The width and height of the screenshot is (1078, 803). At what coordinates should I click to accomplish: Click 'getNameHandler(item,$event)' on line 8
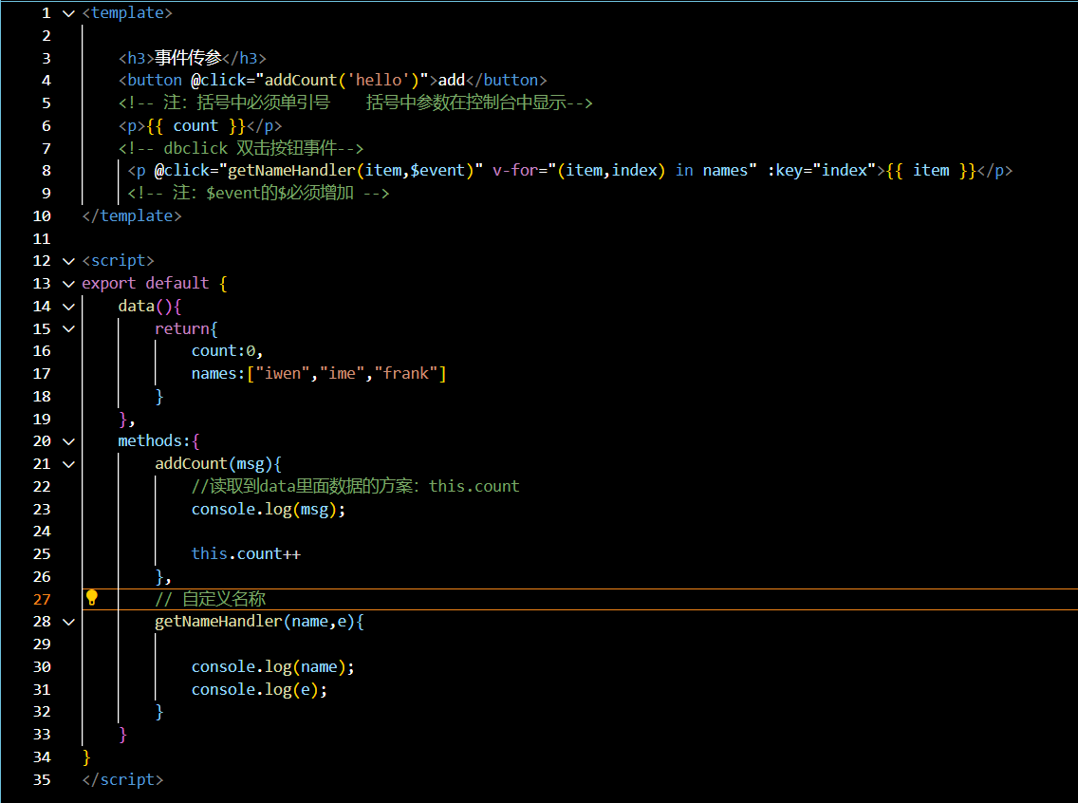point(350,171)
